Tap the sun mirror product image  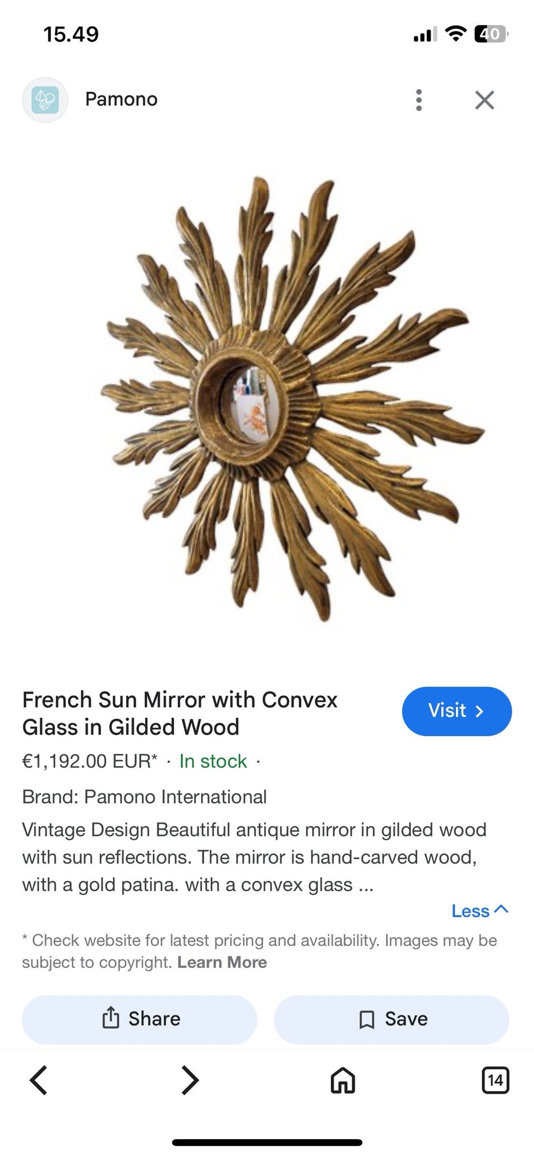point(292,398)
